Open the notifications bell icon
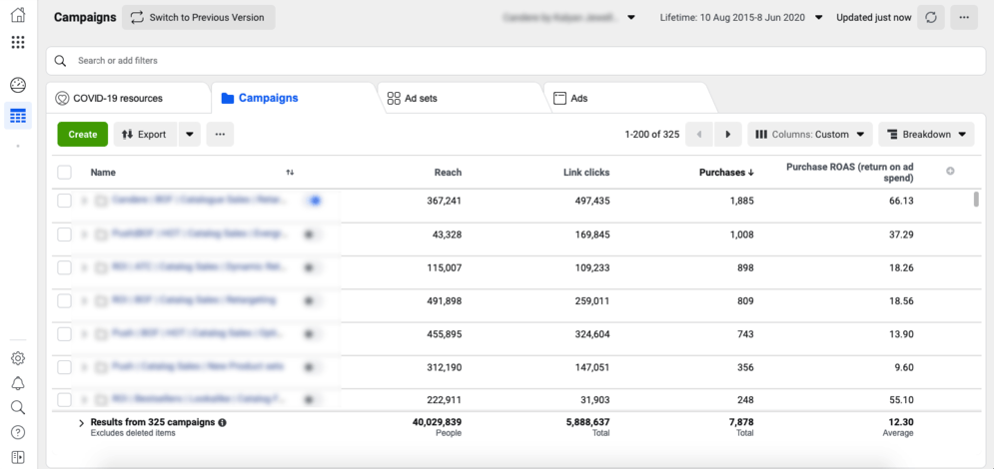Screen dimensions: 994x469 point(17,383)
